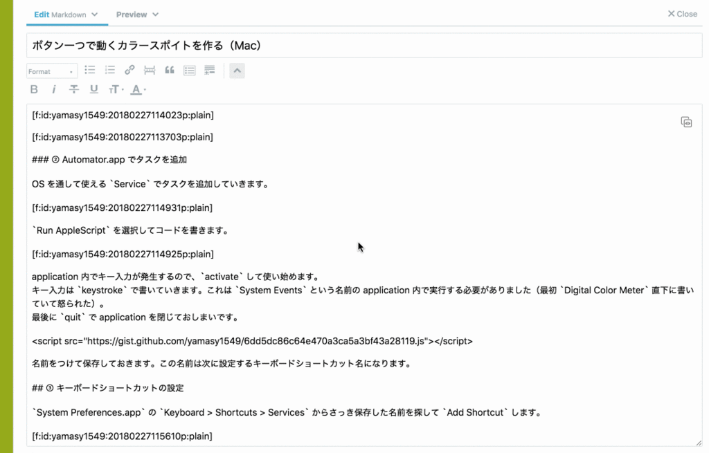Open the Format paragraph dropdown

[51, 71]
